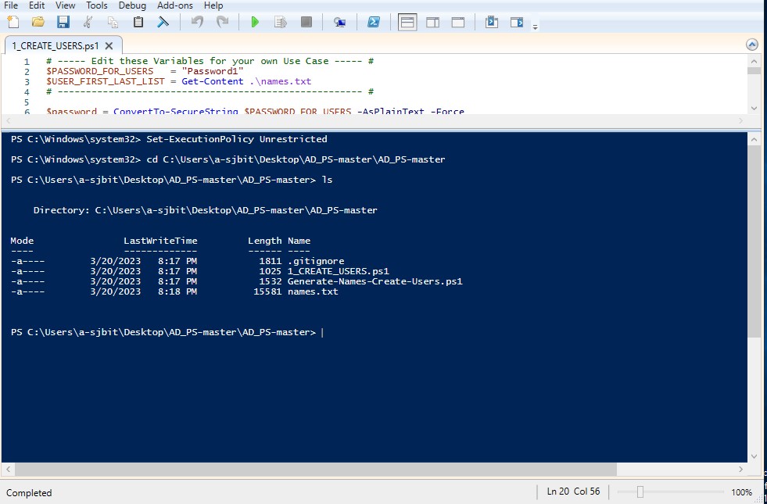Undo the last edit

pos(197,22)
